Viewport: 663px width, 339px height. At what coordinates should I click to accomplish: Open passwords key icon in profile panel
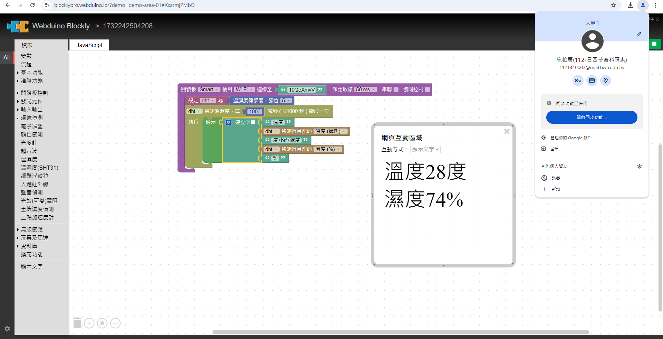pyautogui.click(x=578, y=81)
